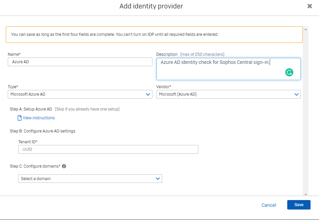Focus the Name field containing Azure AD
Viewport: 319px width, 220px height.
point(80,62)
